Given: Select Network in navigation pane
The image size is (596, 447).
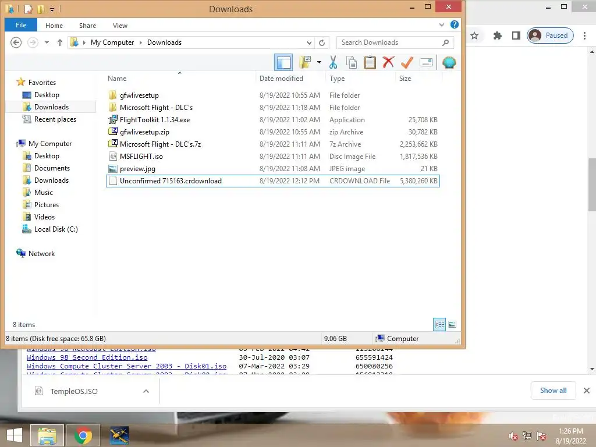Looking at the screenshot, I should point(41,254).
